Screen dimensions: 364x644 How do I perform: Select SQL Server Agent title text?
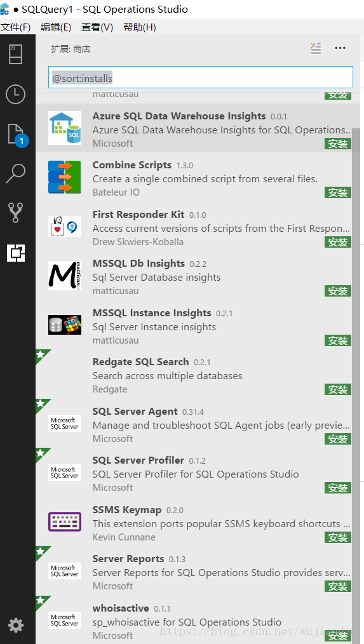(135, 411)
